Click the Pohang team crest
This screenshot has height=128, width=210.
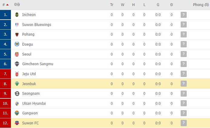[x=17, y=34]
